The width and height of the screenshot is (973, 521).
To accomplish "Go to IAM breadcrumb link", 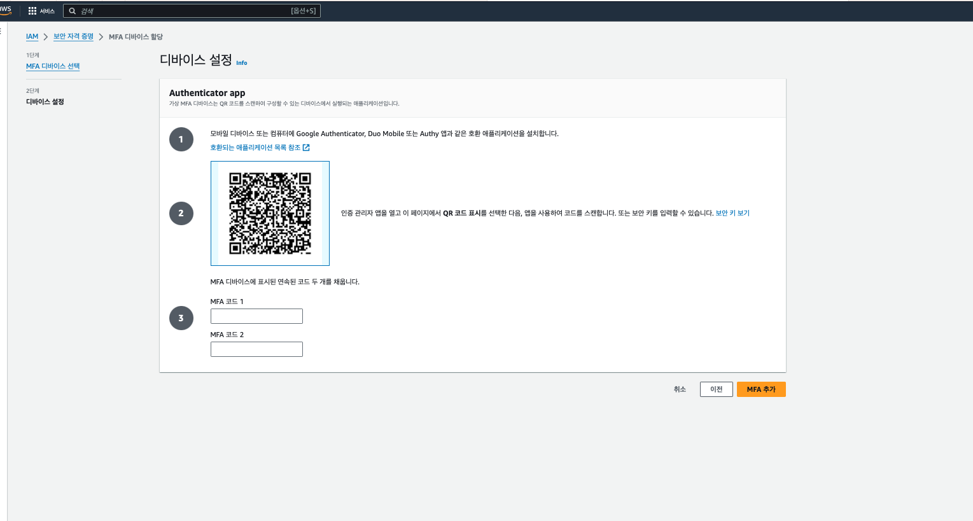I will coord(32,37).
